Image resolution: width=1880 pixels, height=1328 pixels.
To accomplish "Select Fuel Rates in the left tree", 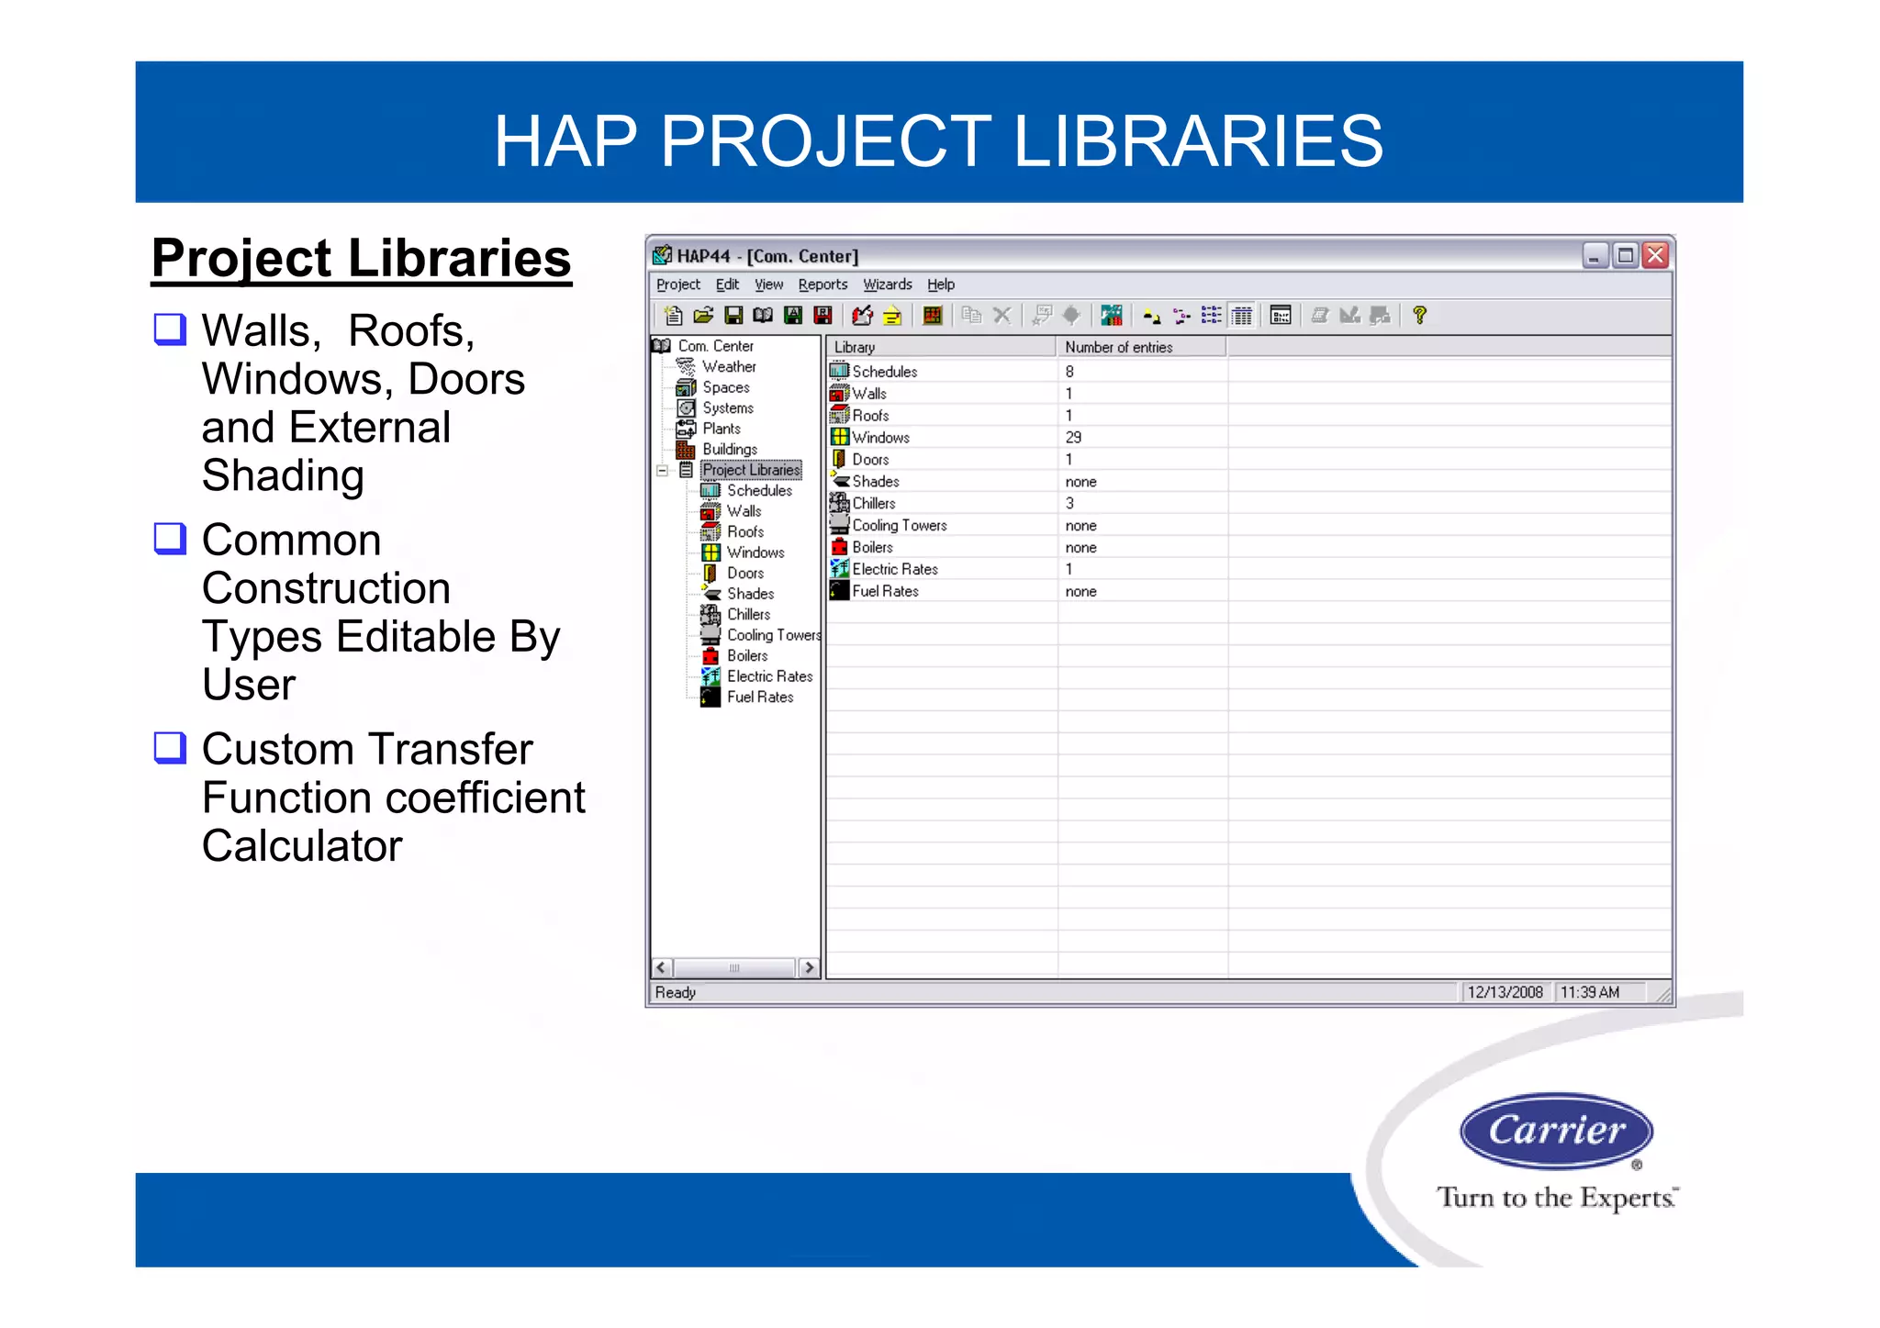I will [x=760, y=697].
